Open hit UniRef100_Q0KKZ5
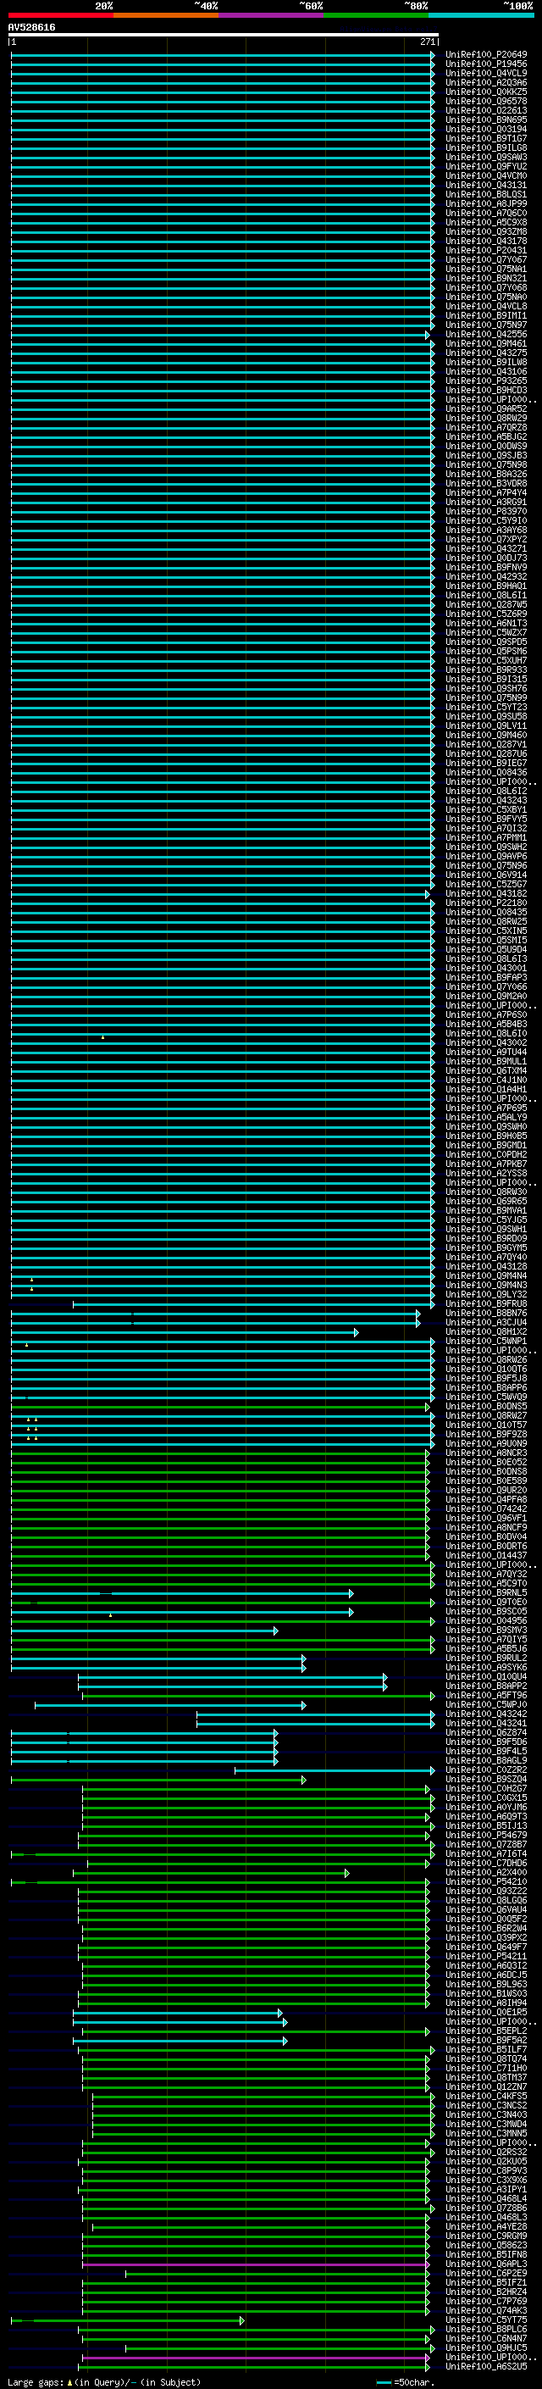This screenshot has width=542, height=2389. (x=486, y=92)
